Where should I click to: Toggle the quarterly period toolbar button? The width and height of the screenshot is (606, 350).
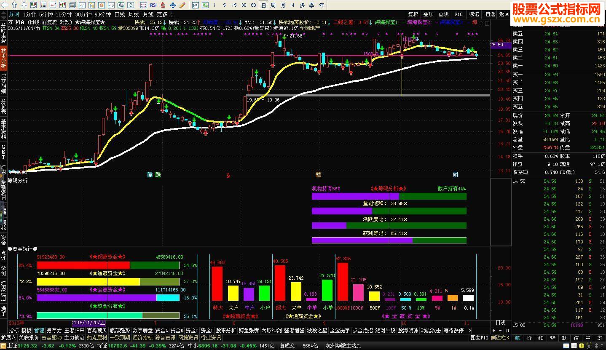(x=312, y=5)
